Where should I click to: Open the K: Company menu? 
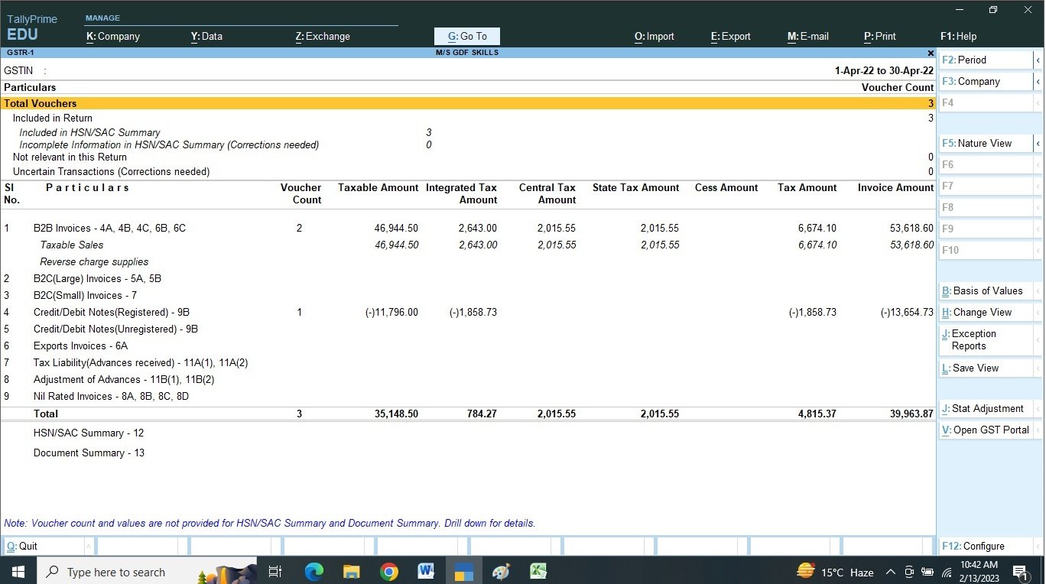click(113, 36)
